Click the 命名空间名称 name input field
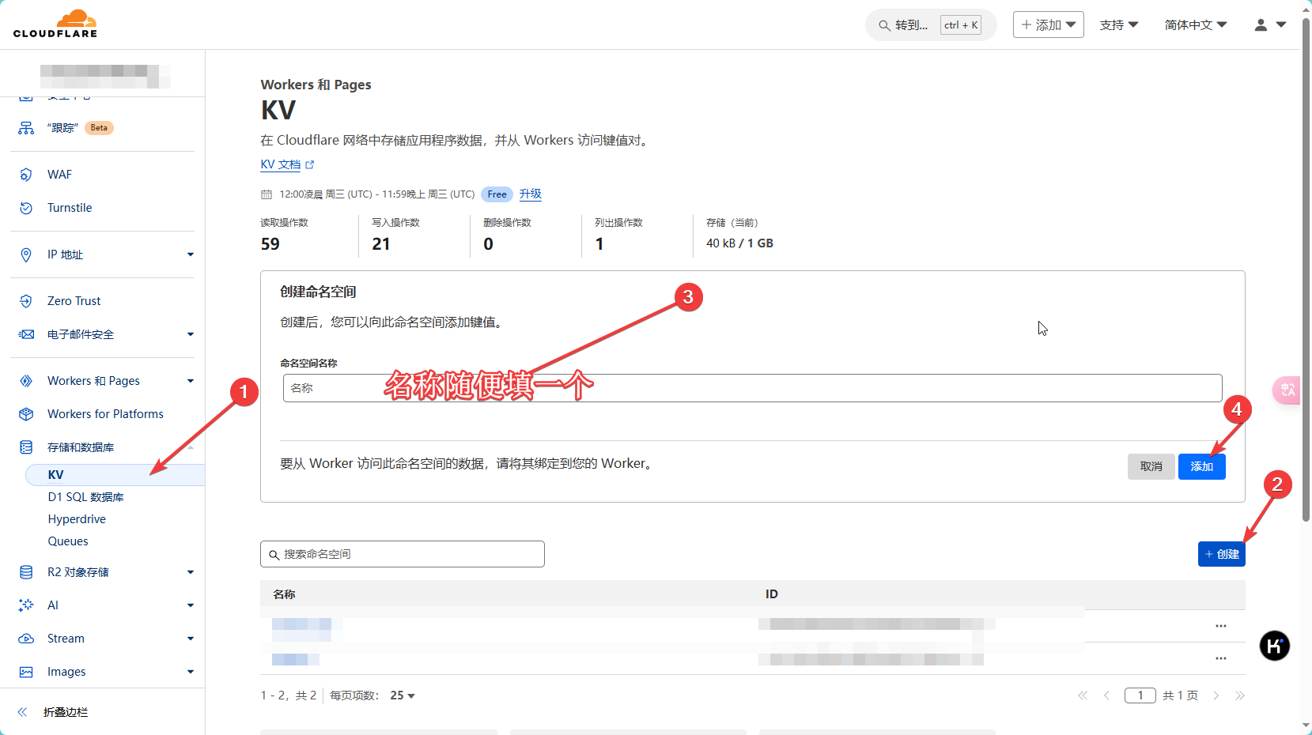Image resolution: width=1312 pixels, height=735 pixels. (753, 388)
